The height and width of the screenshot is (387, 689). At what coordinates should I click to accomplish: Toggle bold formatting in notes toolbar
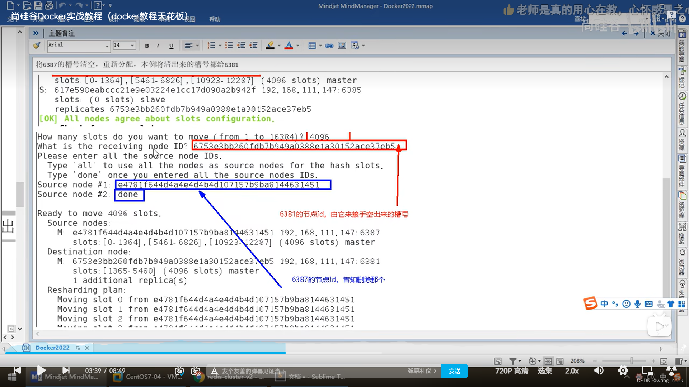click(147, 46)
